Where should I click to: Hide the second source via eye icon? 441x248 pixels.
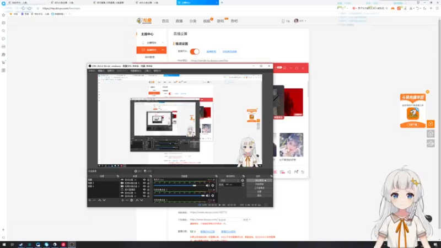[x=144, y=183]
